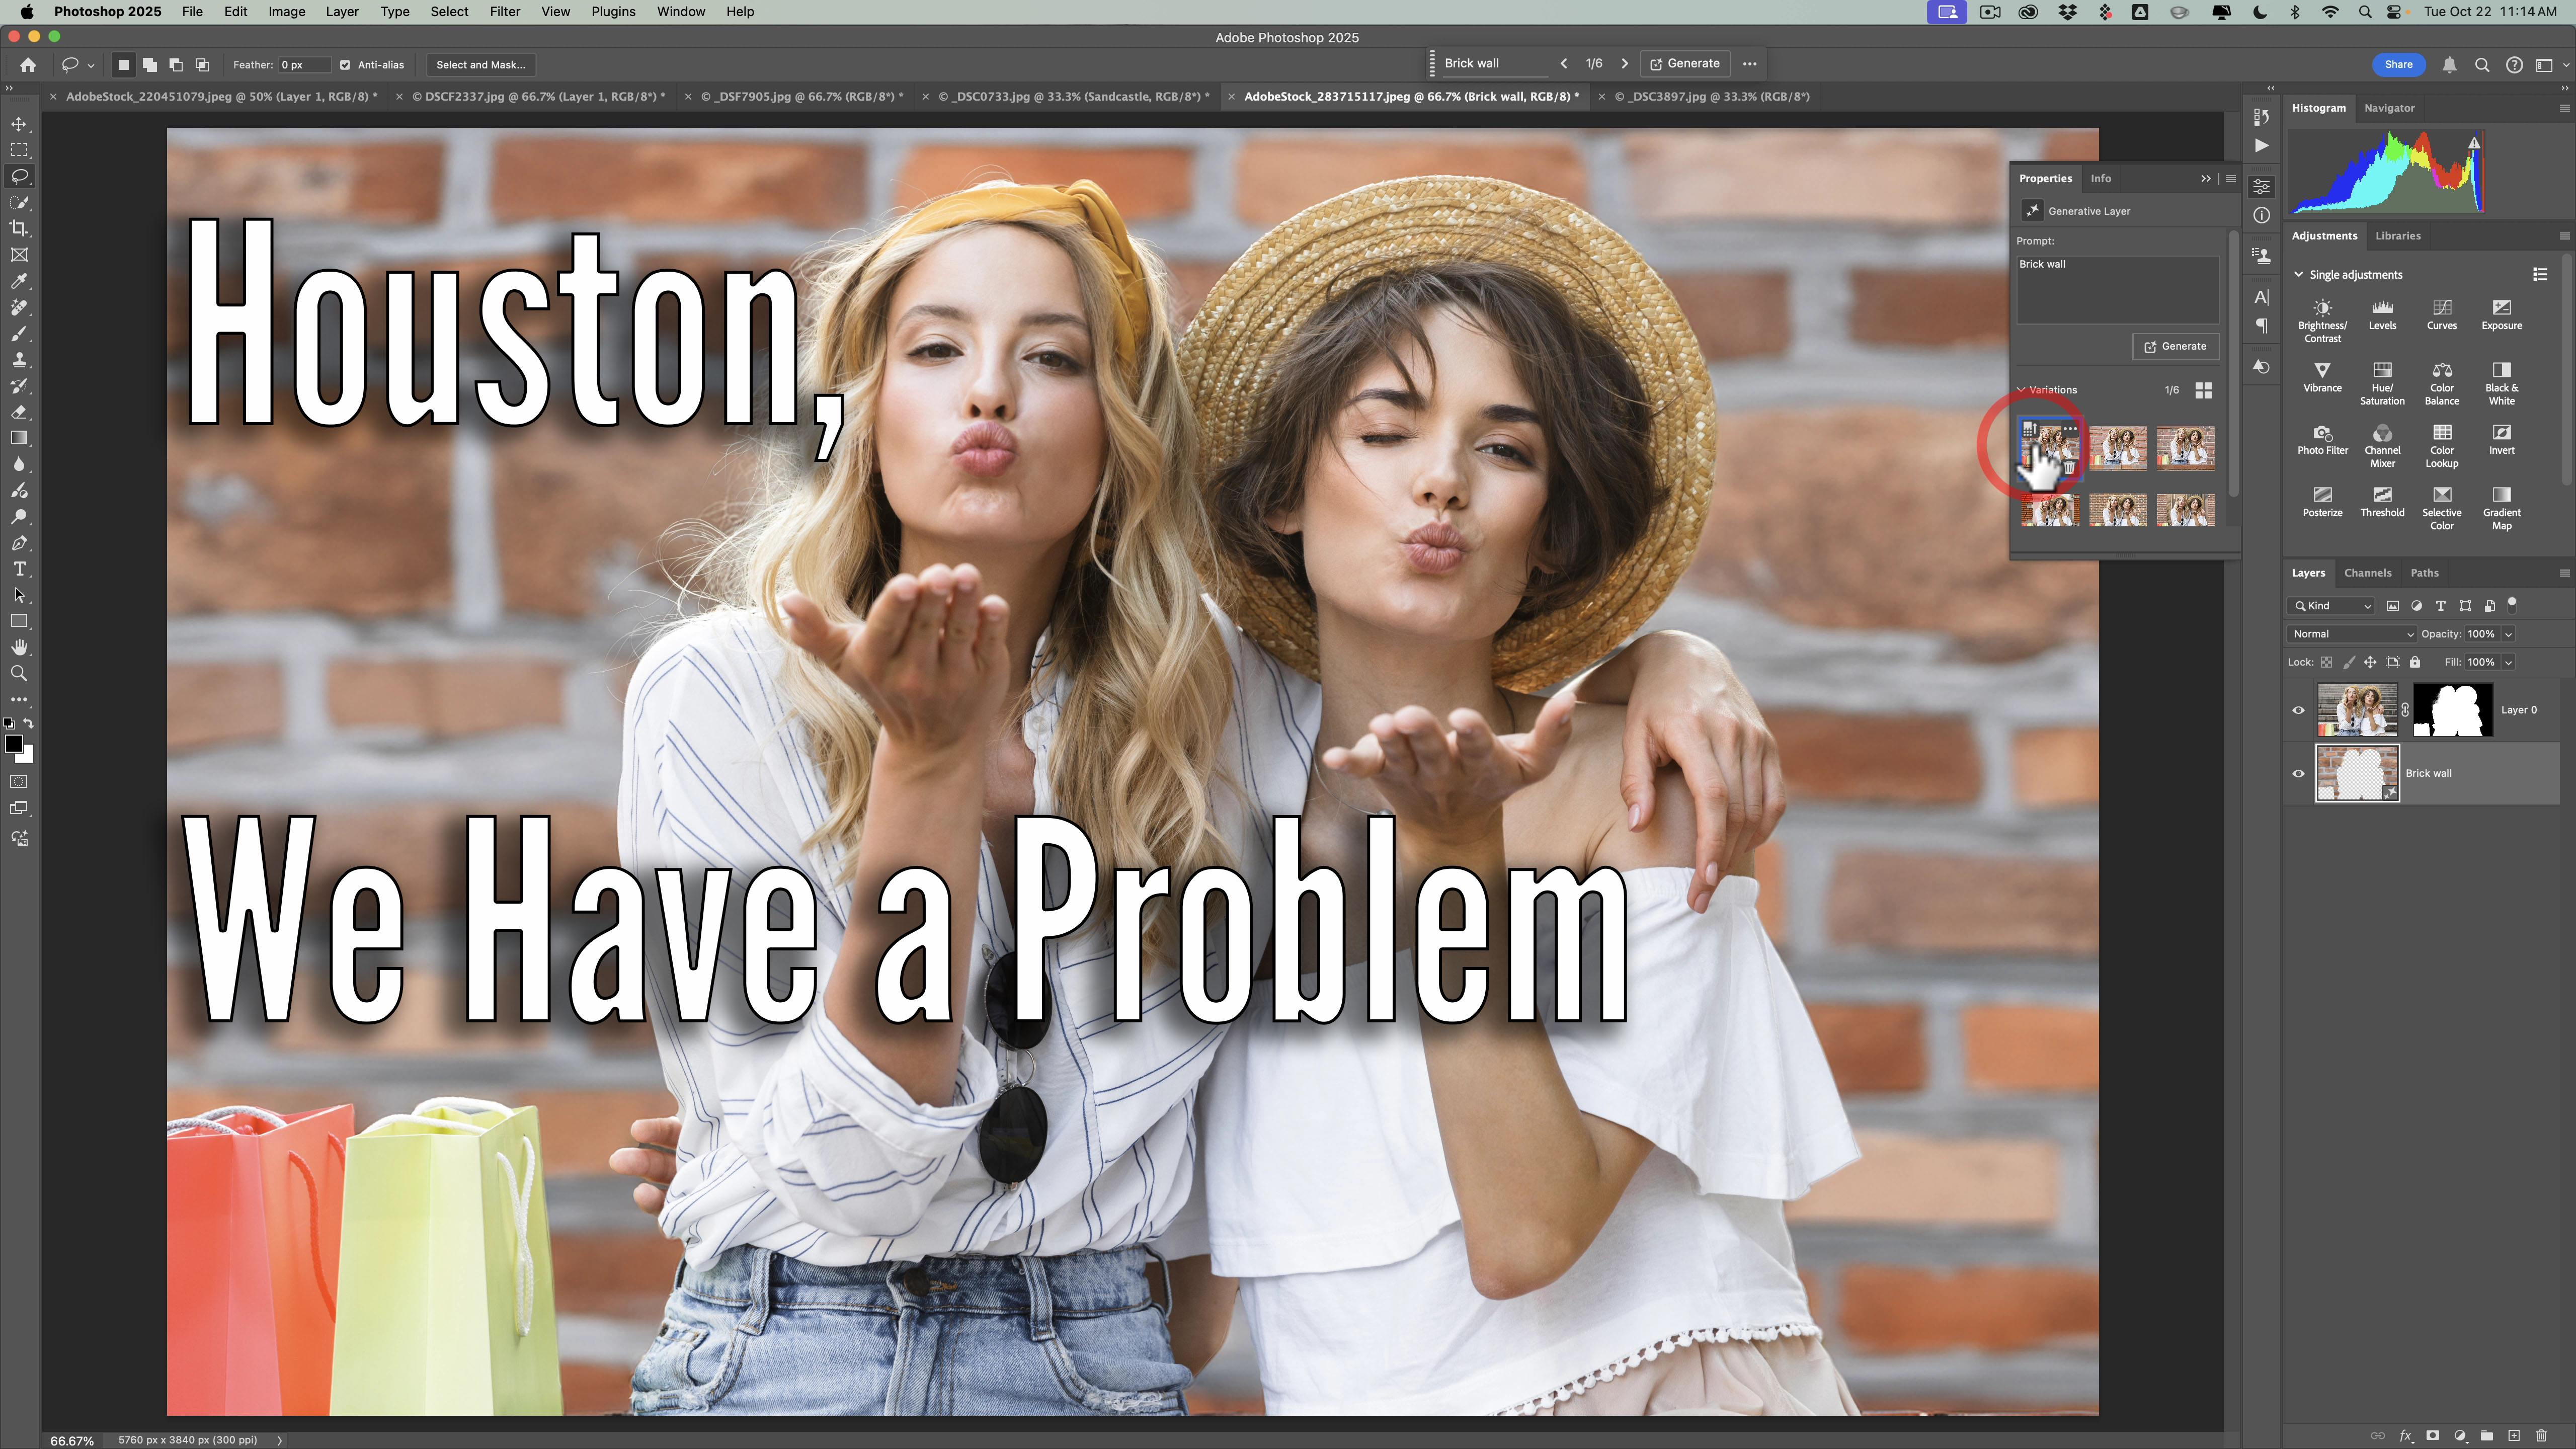Hide the Brick wall layer
2576x1449 pixels.
2298,773
